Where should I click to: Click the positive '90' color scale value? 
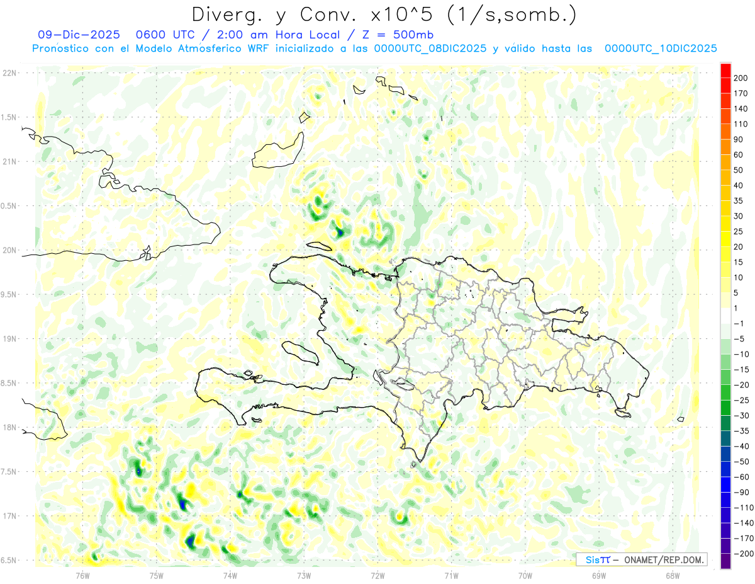pyautogui.click(x=739, y=139)
